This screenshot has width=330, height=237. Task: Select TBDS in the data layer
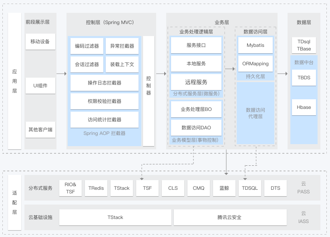(304, 78)
